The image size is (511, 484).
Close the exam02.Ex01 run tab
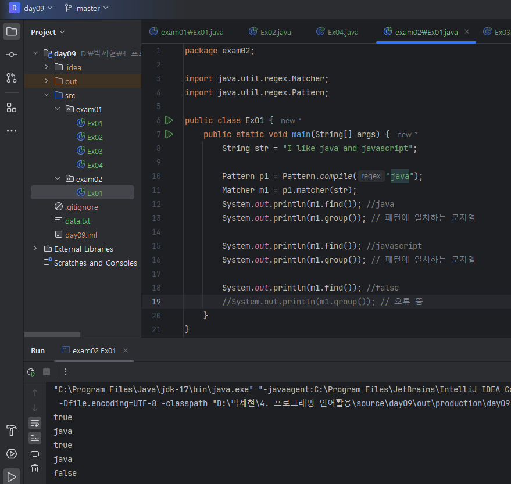coord(126,350)
